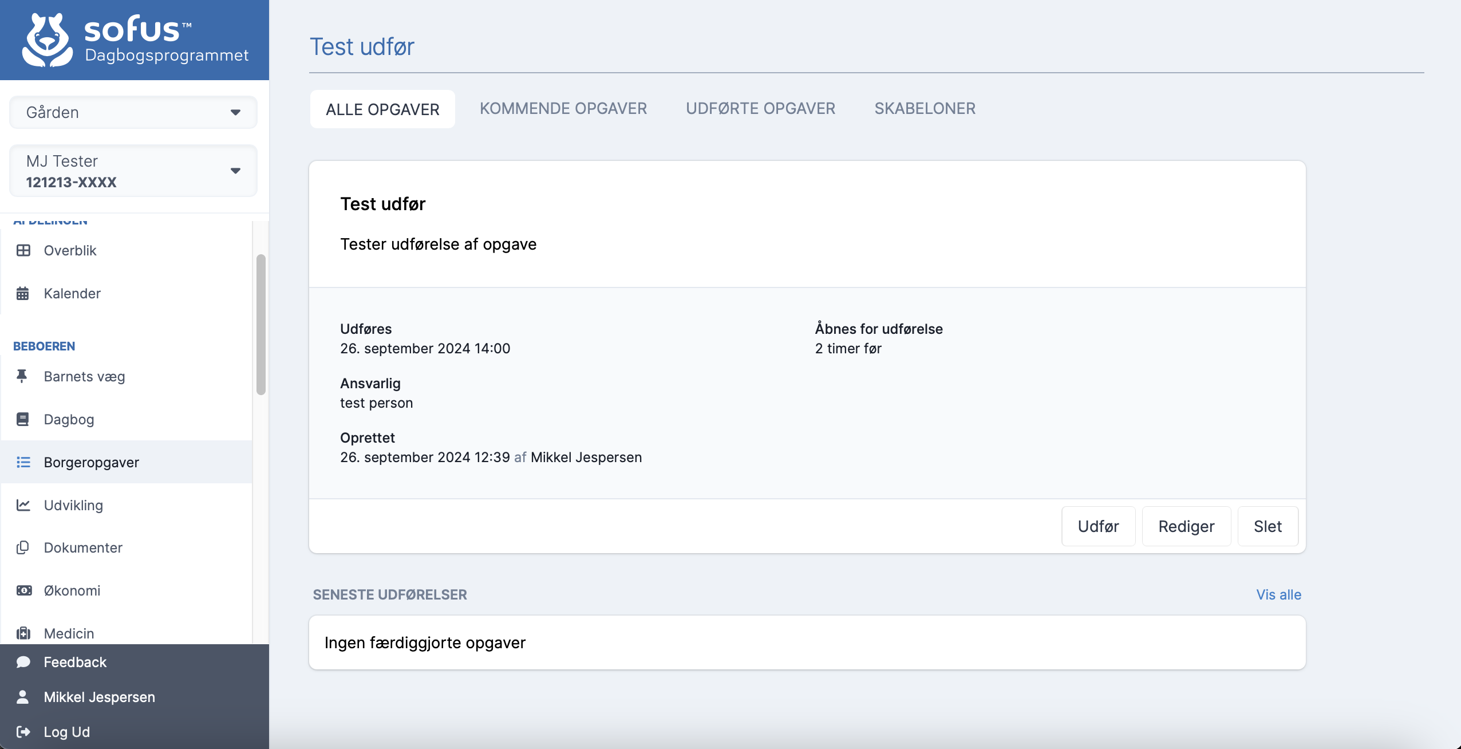Click the Medicin kit icon

[x=23, y=633]
